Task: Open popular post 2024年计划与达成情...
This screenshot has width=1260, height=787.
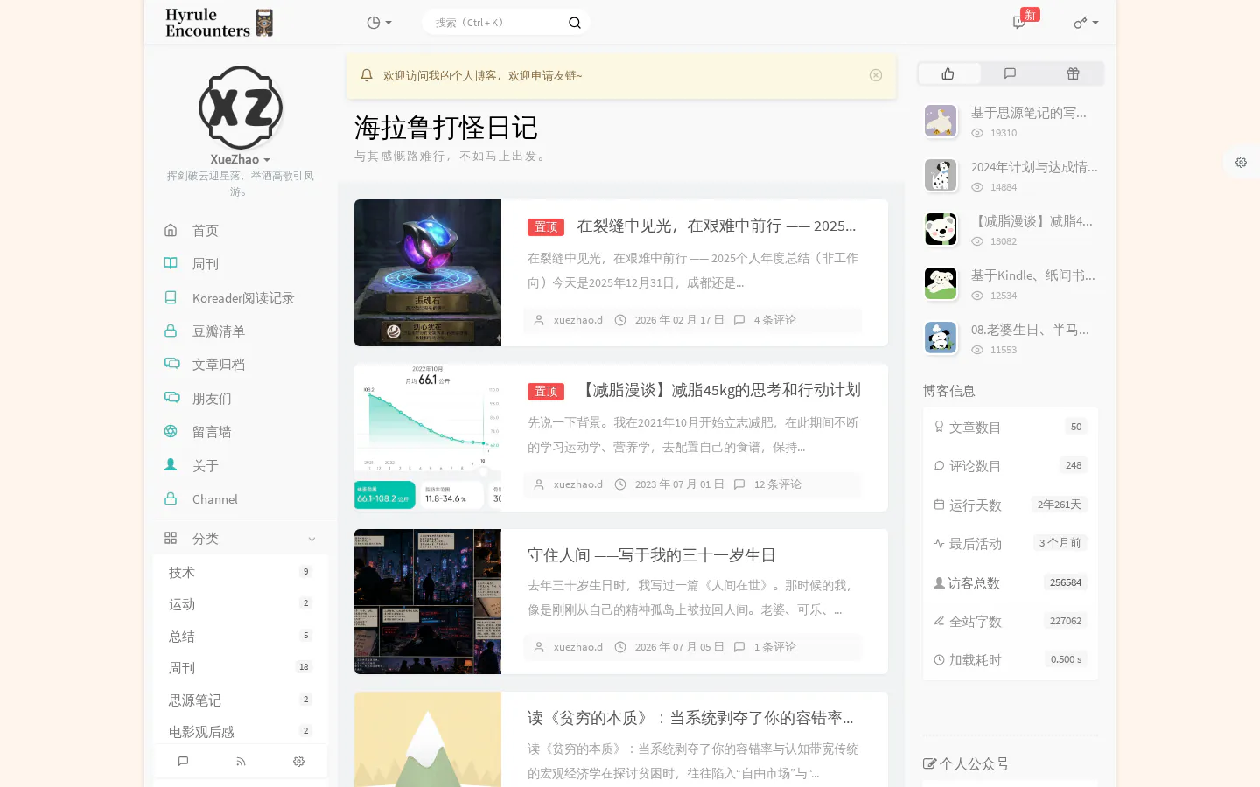Action: point(1034,167)
